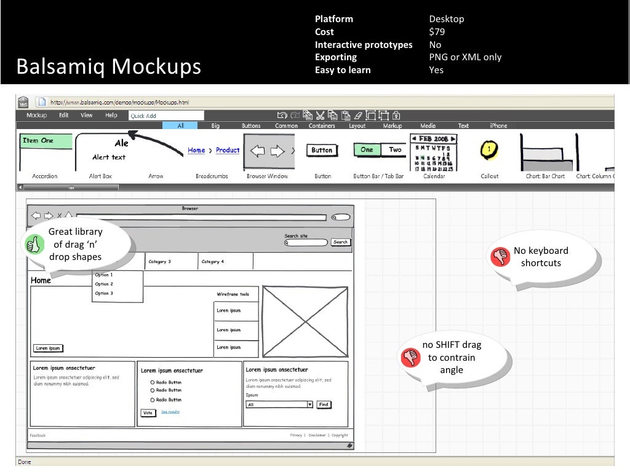Switch to the Layout library tab

pos(357,125)
